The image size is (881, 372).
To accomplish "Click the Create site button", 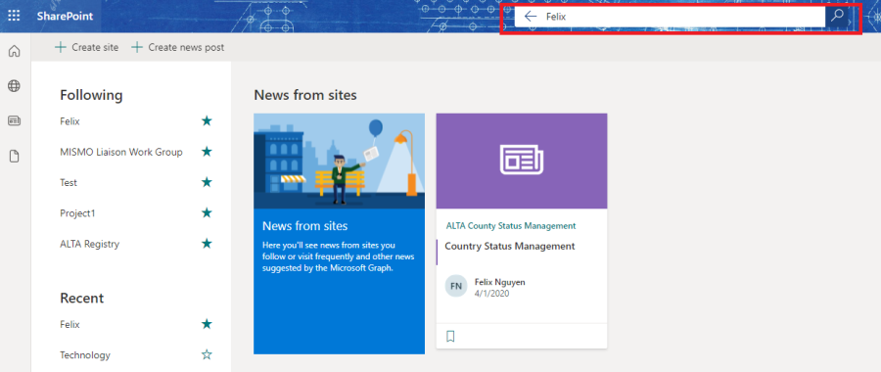I will (86, 48).
